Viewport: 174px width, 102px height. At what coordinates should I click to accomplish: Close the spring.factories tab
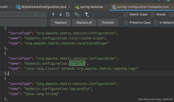pos(106,7)
